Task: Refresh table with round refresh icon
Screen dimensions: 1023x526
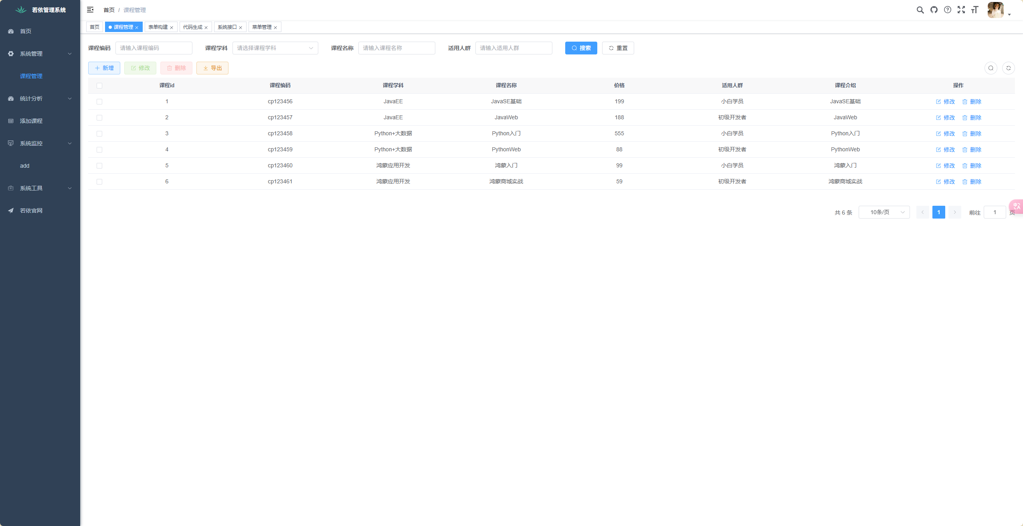Action: click(x=1008, y=68)
